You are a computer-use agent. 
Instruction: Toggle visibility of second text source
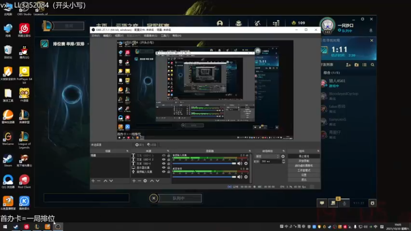click(x=163, y=159)
